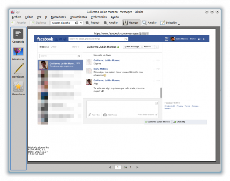This screenshot has height=181, width=230.
Task: Select the Inbox (7) tab
Action: click(x=44, y=47)
